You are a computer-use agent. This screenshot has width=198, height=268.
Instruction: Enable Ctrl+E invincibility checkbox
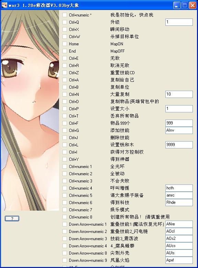[65, 58]
